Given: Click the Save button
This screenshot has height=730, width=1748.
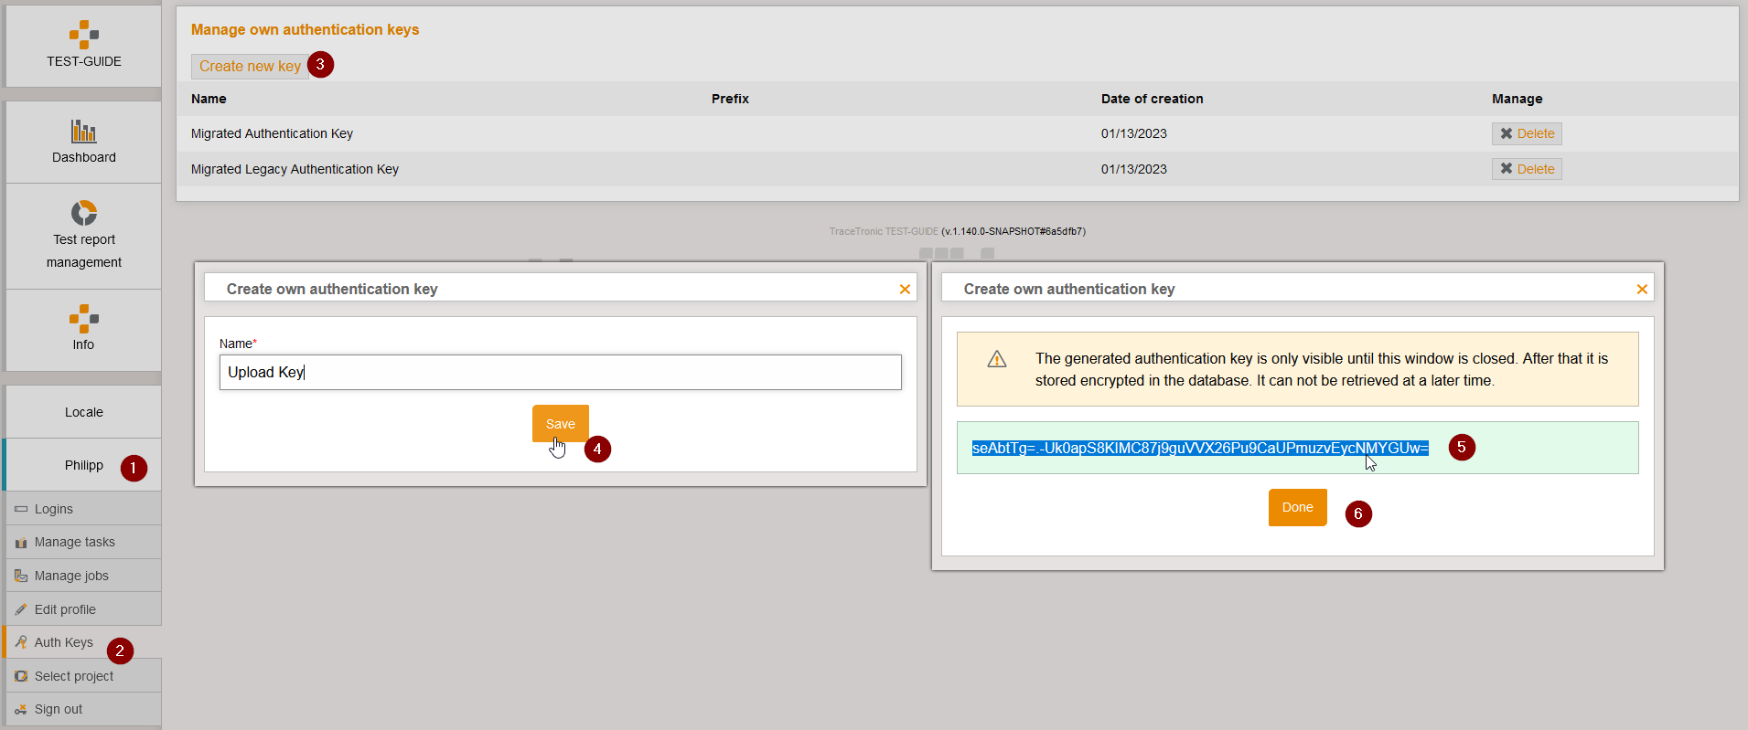Looking at the screenshot, I should coord(561,424).
